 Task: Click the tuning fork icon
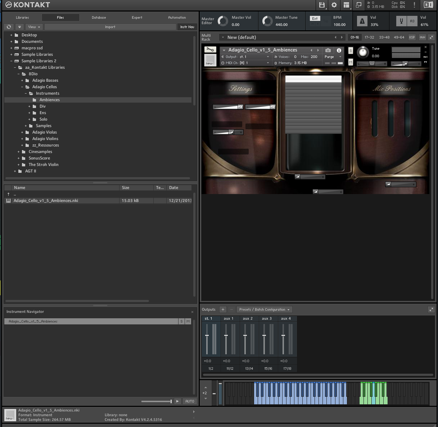tap(401, 21)
